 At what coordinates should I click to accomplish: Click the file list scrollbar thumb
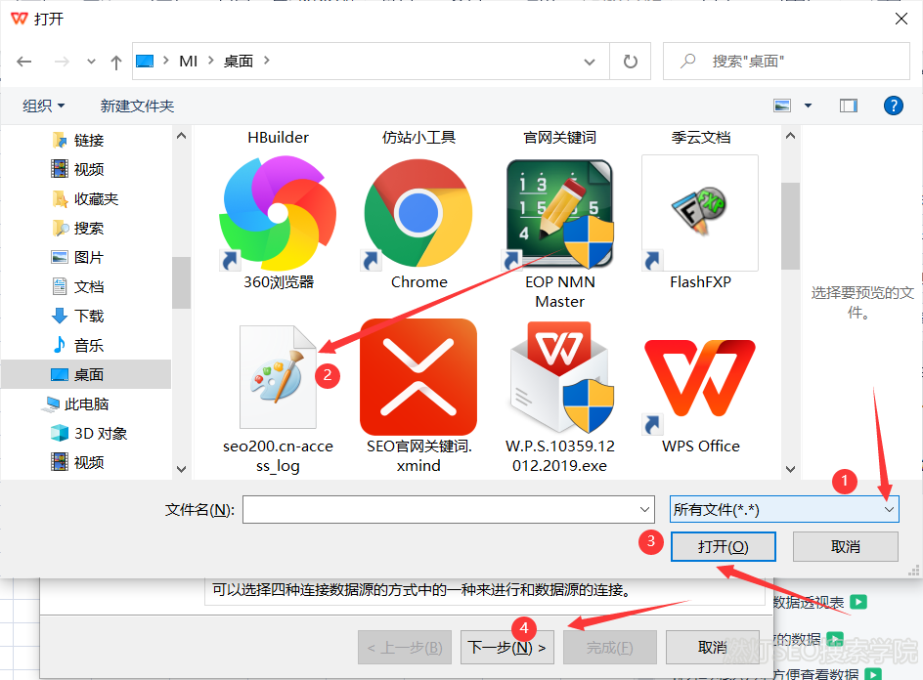[790, 226]
